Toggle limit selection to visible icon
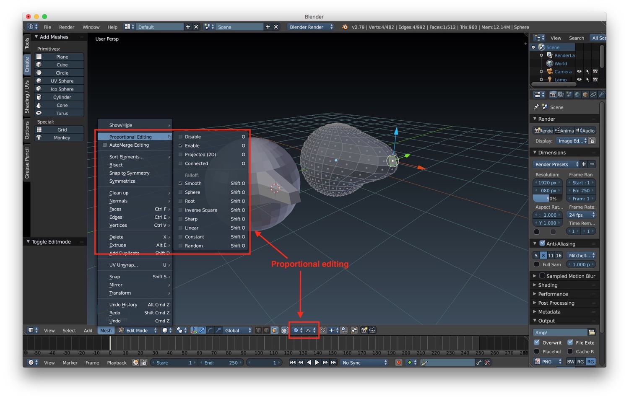This screenshot has width=629, height=399. tap(285, 330)
